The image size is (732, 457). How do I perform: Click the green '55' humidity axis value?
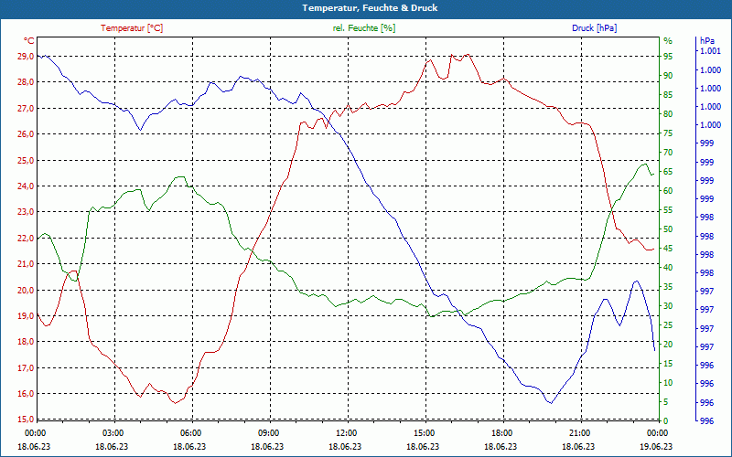coord(668,210)
